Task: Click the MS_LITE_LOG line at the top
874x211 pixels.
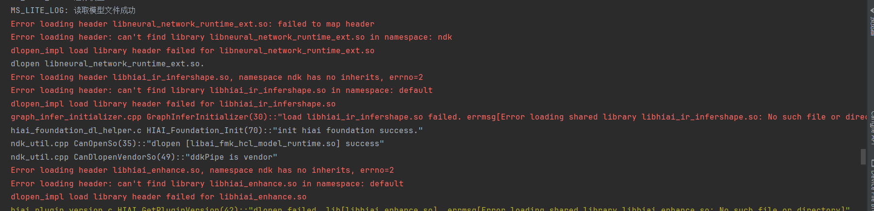Action: pos(73,10)
